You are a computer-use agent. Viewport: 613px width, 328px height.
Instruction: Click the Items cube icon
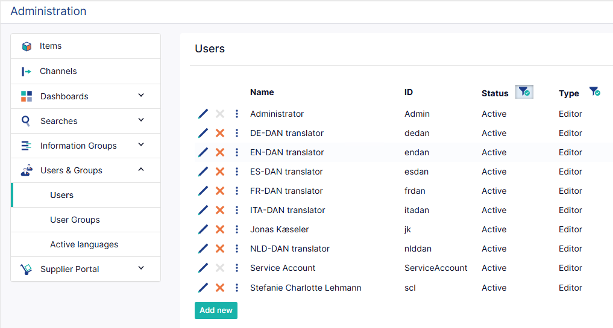tap(27, 46)
